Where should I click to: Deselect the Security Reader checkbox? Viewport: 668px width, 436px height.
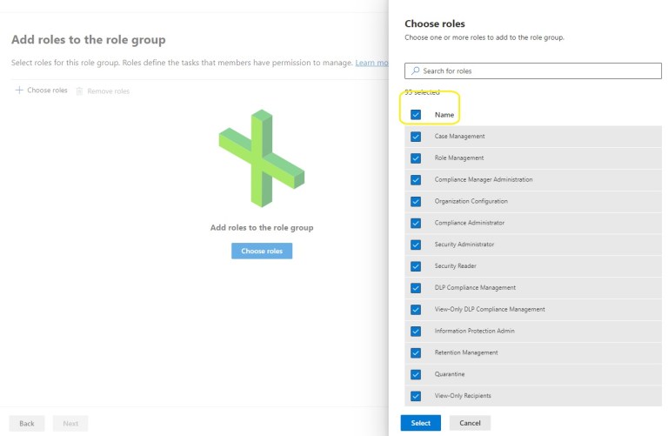[416, 266]
